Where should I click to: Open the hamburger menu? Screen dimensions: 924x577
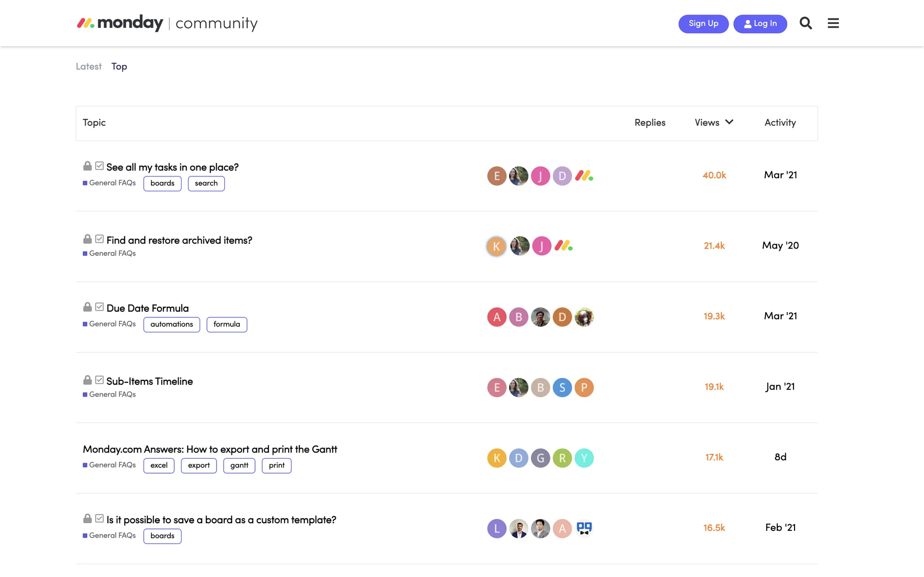point(833,23)
